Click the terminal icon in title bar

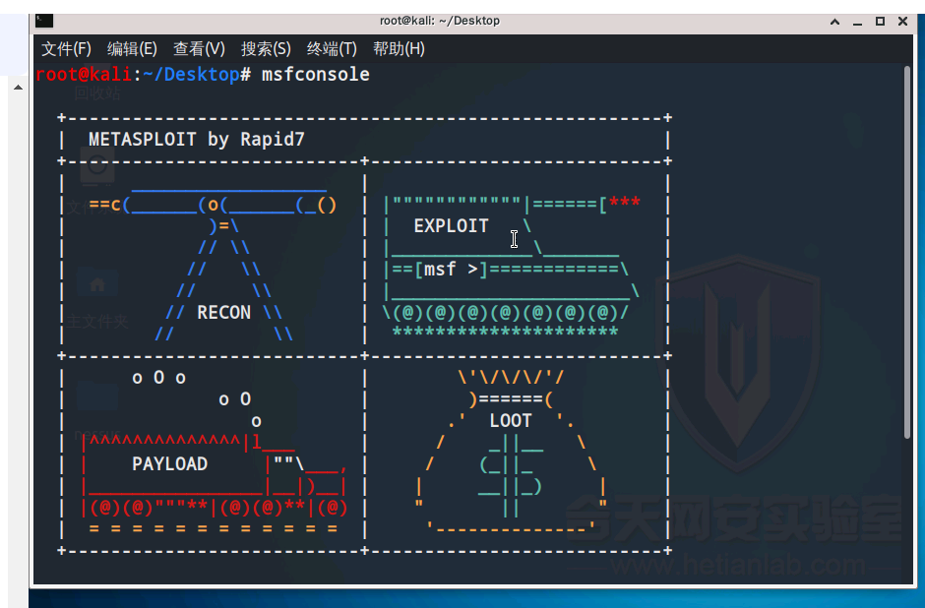pos(44,21)
